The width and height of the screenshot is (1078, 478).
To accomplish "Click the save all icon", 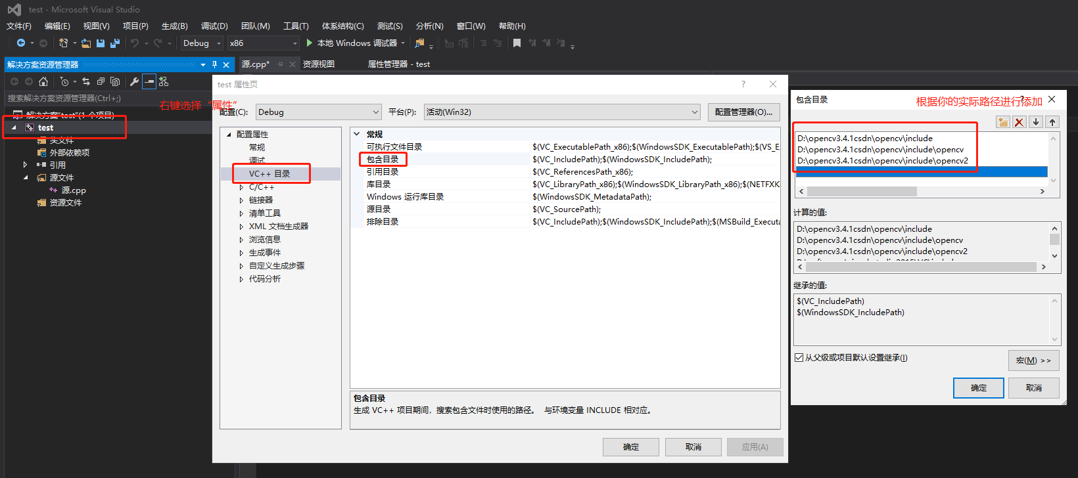I will [x=114, y=43].
